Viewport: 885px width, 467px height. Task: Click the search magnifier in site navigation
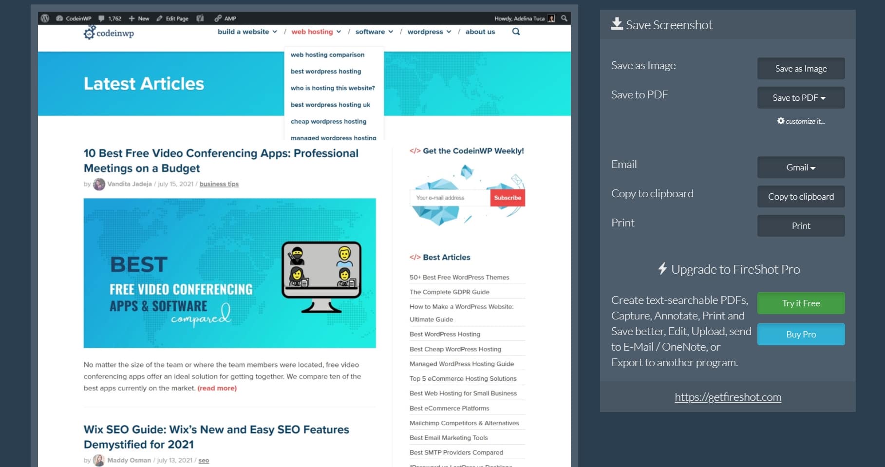(x=516, y=32)
